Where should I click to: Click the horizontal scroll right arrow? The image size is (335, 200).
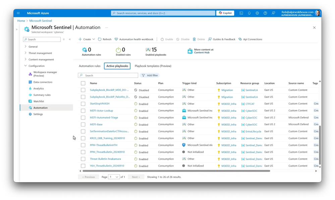point(316,171)
